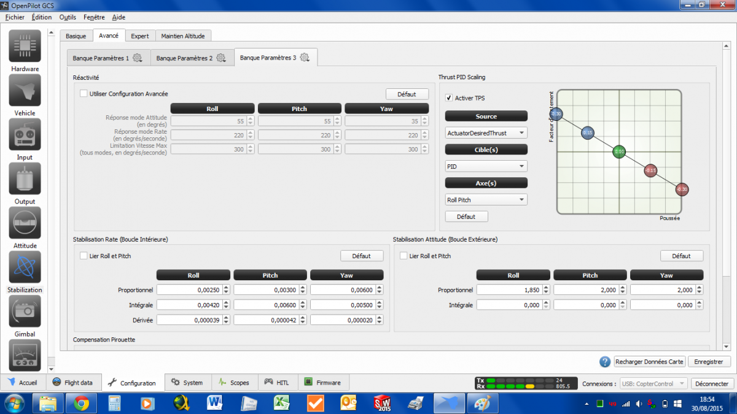Open the Roll Pitch axes dropdown
The image size is (737, 414).
click(x=486, y=200)
